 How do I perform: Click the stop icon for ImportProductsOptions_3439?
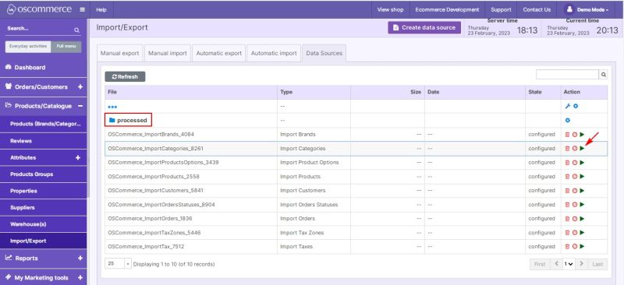(x=575, y=163)
